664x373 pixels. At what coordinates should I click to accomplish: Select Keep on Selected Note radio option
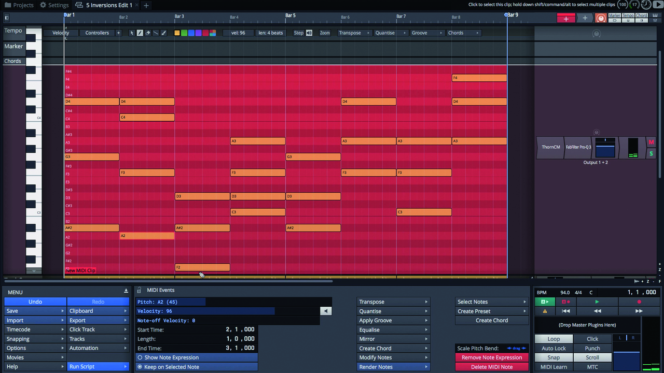(197, 367)
